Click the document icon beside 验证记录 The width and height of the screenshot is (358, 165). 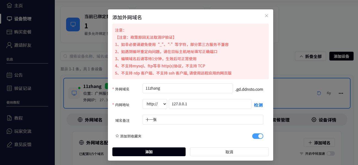coord(9,88)
